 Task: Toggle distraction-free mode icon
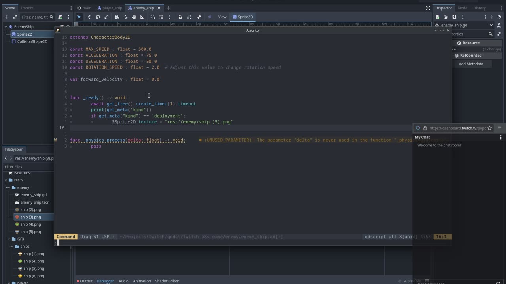[428, 8]
